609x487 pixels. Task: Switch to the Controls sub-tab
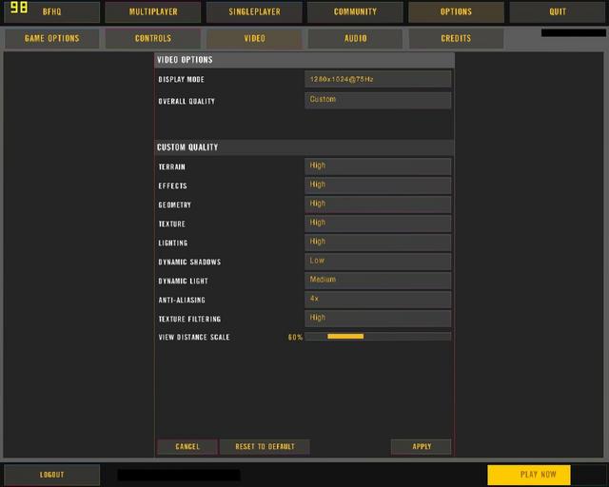153,38
